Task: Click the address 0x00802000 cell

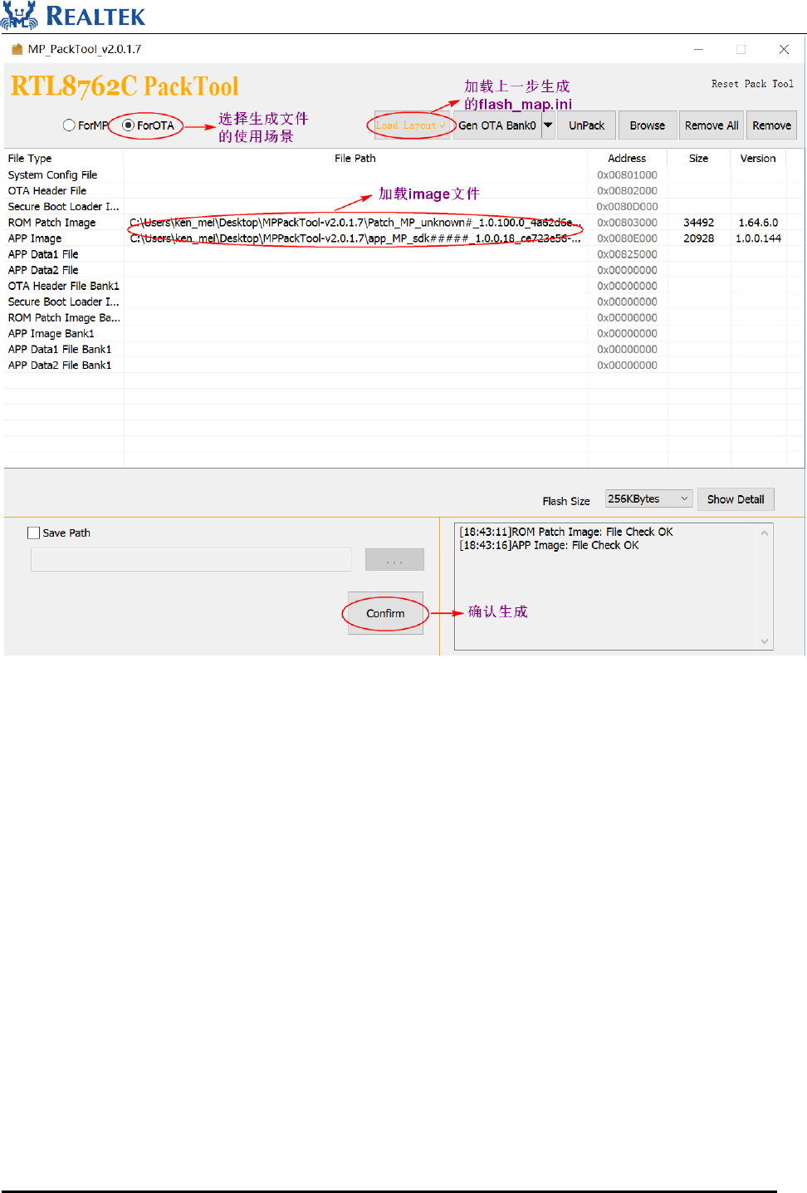Action: [x=627, y=190]
